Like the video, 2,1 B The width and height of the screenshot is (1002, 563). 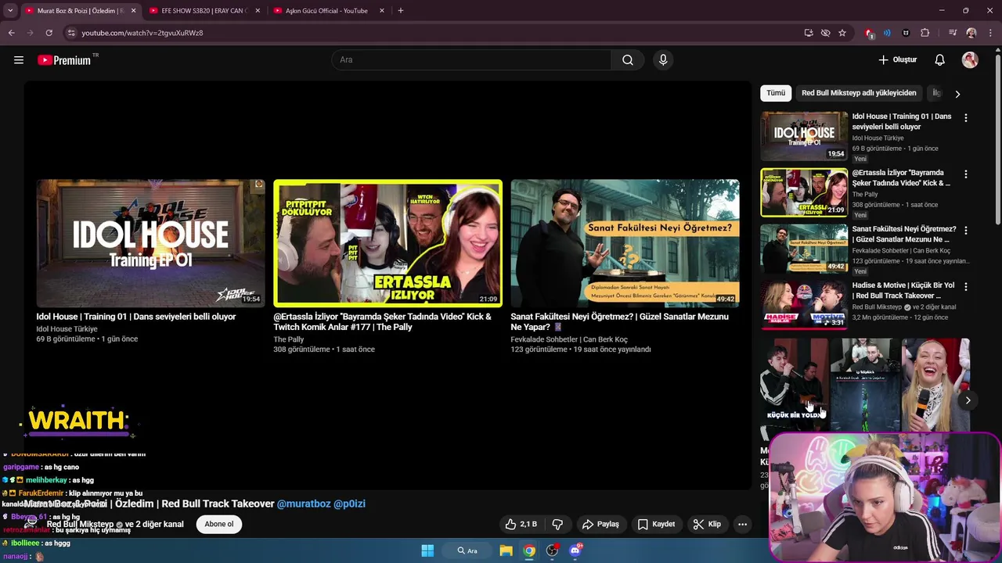point(521,524)
